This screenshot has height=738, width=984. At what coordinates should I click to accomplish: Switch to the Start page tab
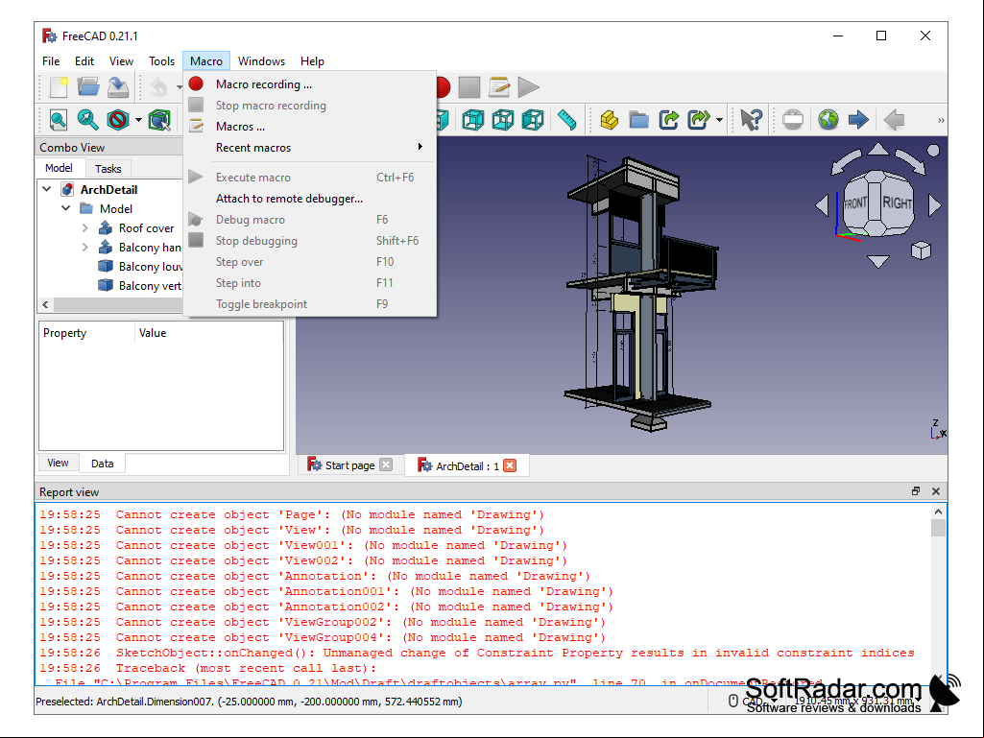(x=349, y=465)
